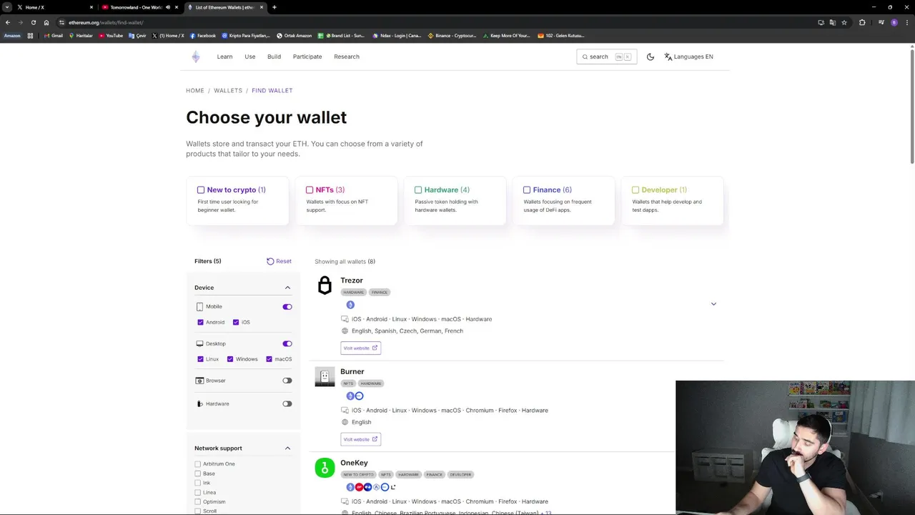Open the Gmail bookmark
Viewport: 915px width, 515px height.
(54, 36)
